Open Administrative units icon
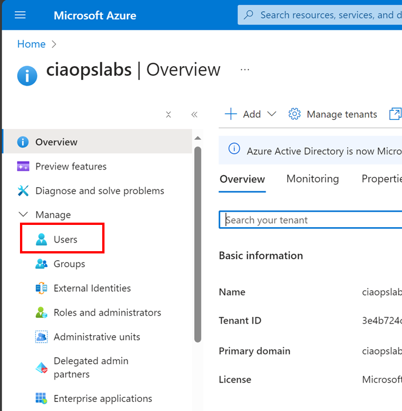This screenshot has width=402, height=411. tap(42, 337)
